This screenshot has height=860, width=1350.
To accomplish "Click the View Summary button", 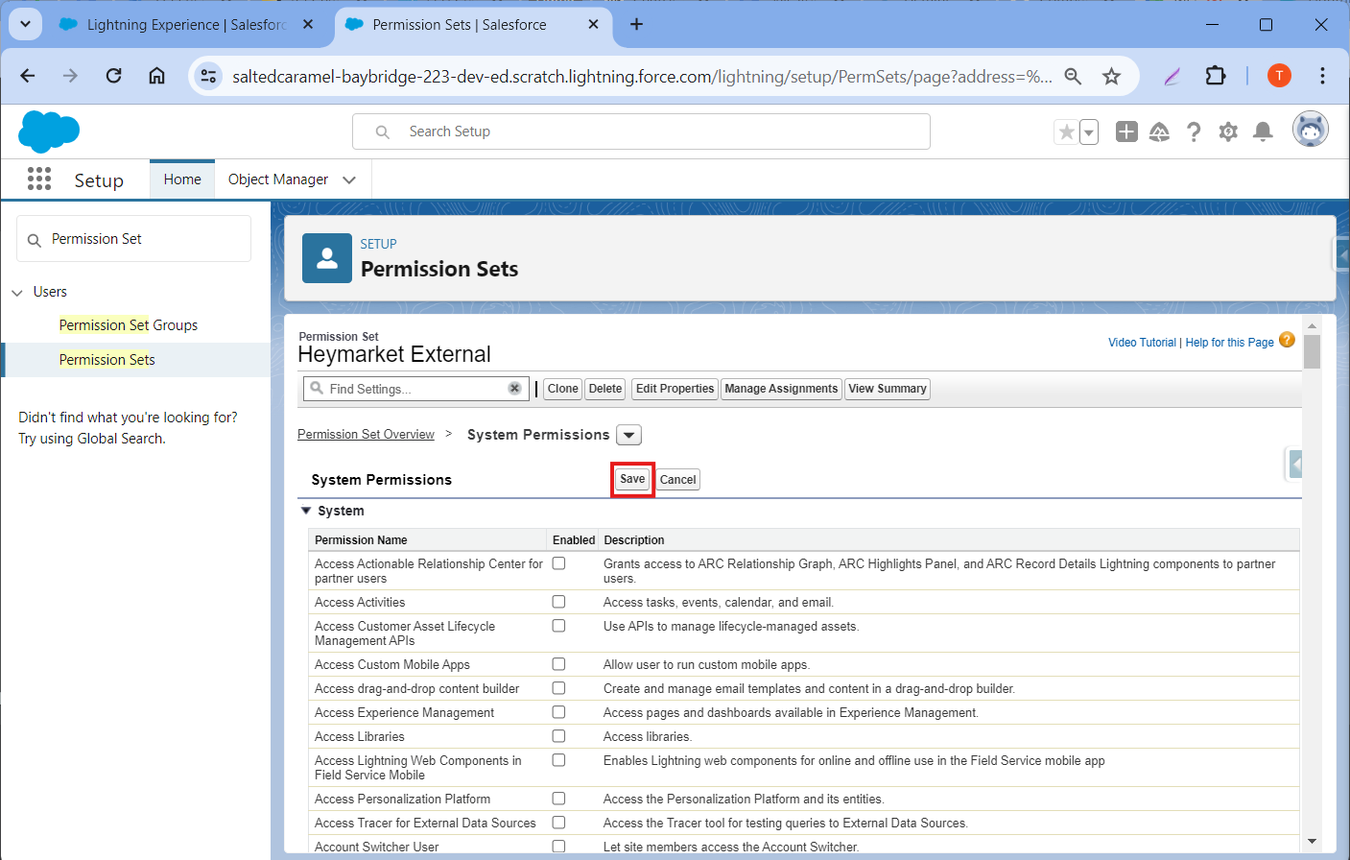I will tap(888, 389).
